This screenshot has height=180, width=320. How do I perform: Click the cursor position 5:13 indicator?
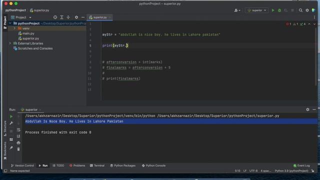coord(237,171)
